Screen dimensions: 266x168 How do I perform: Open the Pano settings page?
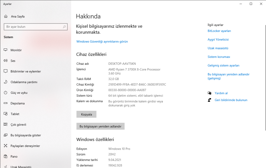pyautogui.click(x=14, y=156)
